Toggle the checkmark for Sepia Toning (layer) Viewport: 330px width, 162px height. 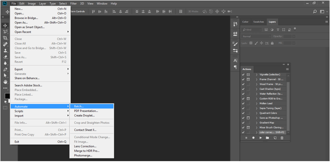(x=243, y=108)
